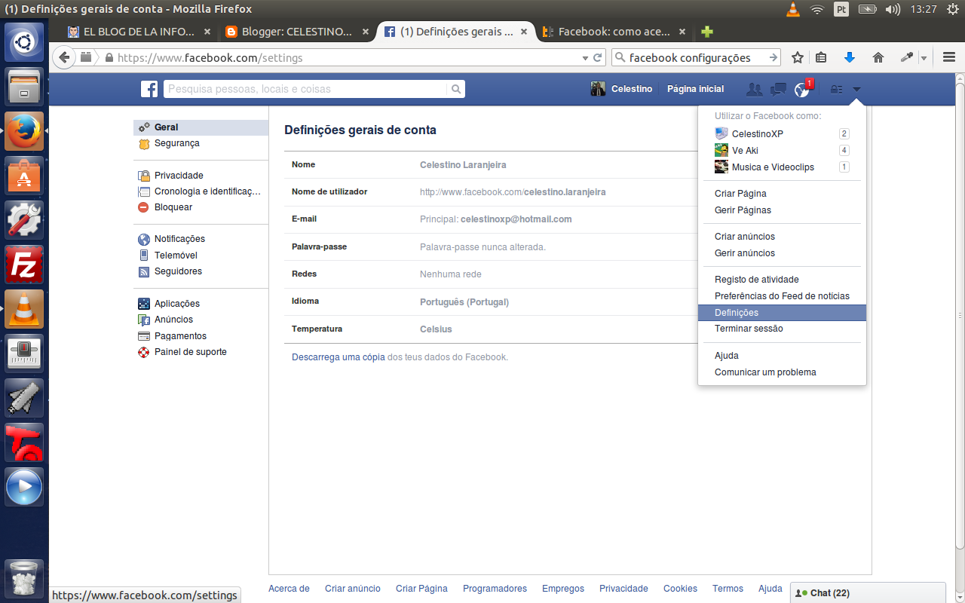Open the Firefox hamburger menu
Screen dimensions: 965x603
coord(948,57)
